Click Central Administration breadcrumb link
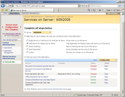This screenshot has width=125, height=97. coord(33,17)
